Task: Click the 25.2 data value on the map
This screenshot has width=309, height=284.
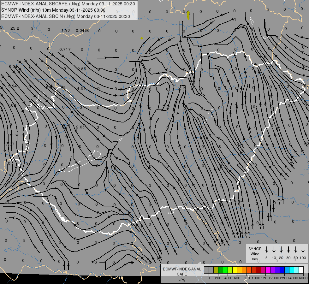Action: [x=15, y=28]
